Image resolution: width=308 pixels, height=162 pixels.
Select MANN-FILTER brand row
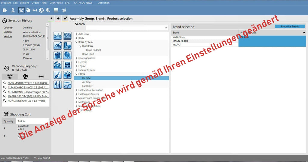coord(180,41)
